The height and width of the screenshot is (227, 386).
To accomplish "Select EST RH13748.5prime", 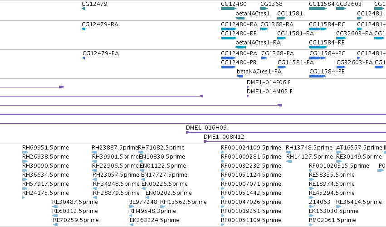I will [x=288, y=152].
